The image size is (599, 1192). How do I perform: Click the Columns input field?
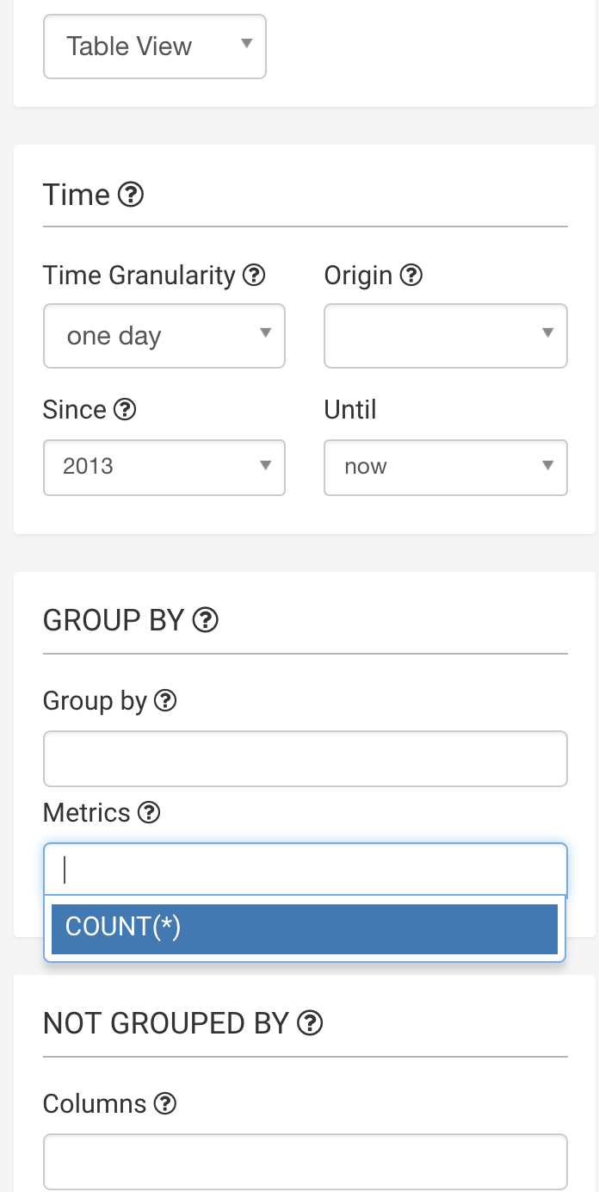(x=305, y=1163)
